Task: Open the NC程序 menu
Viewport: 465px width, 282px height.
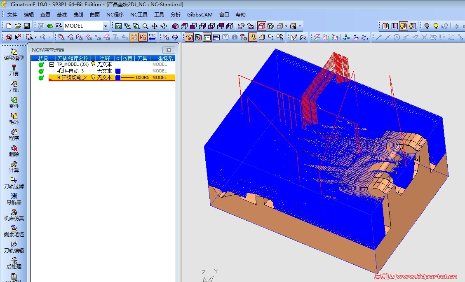Action: click(115, 14)
